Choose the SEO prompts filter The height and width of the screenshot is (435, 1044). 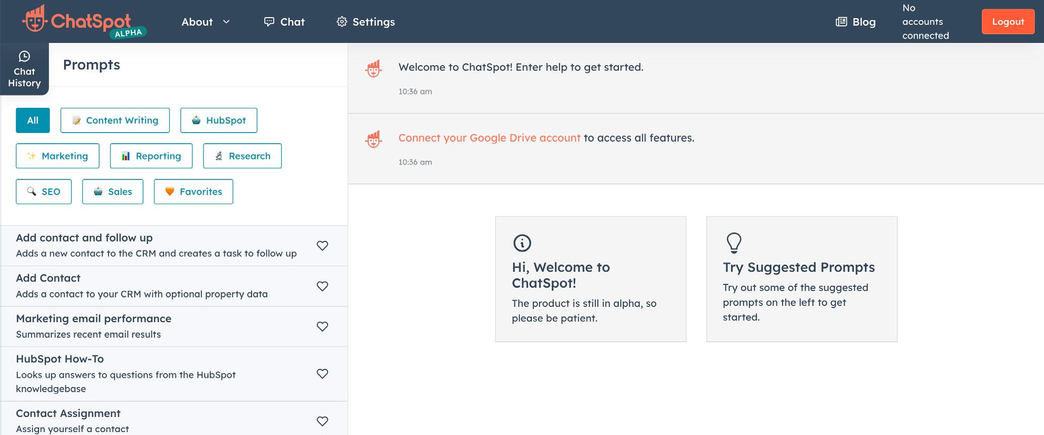point(44,192)
